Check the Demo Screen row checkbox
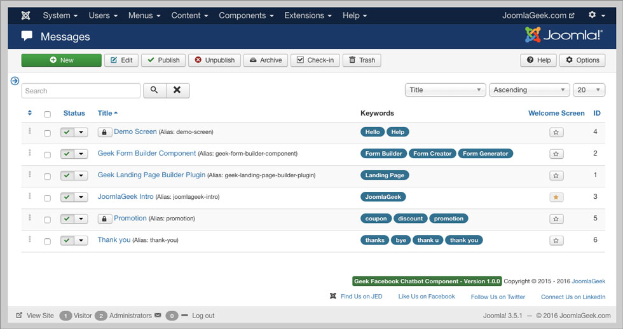Screen dimensions: 623x329 click(x=47, y=133)
